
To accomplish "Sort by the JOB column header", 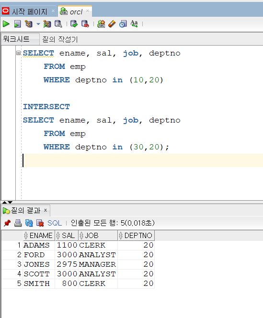I will pos(98,236).
